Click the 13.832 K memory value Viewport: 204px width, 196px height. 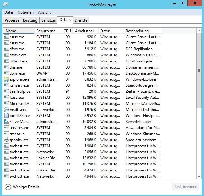coord(89,158)
